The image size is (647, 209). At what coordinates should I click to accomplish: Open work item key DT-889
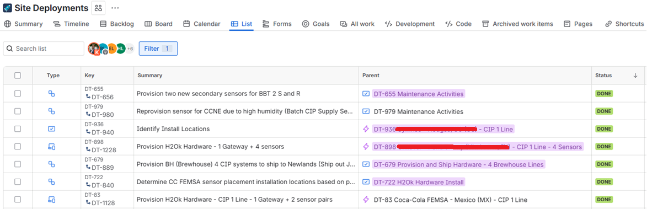[103, 168]
